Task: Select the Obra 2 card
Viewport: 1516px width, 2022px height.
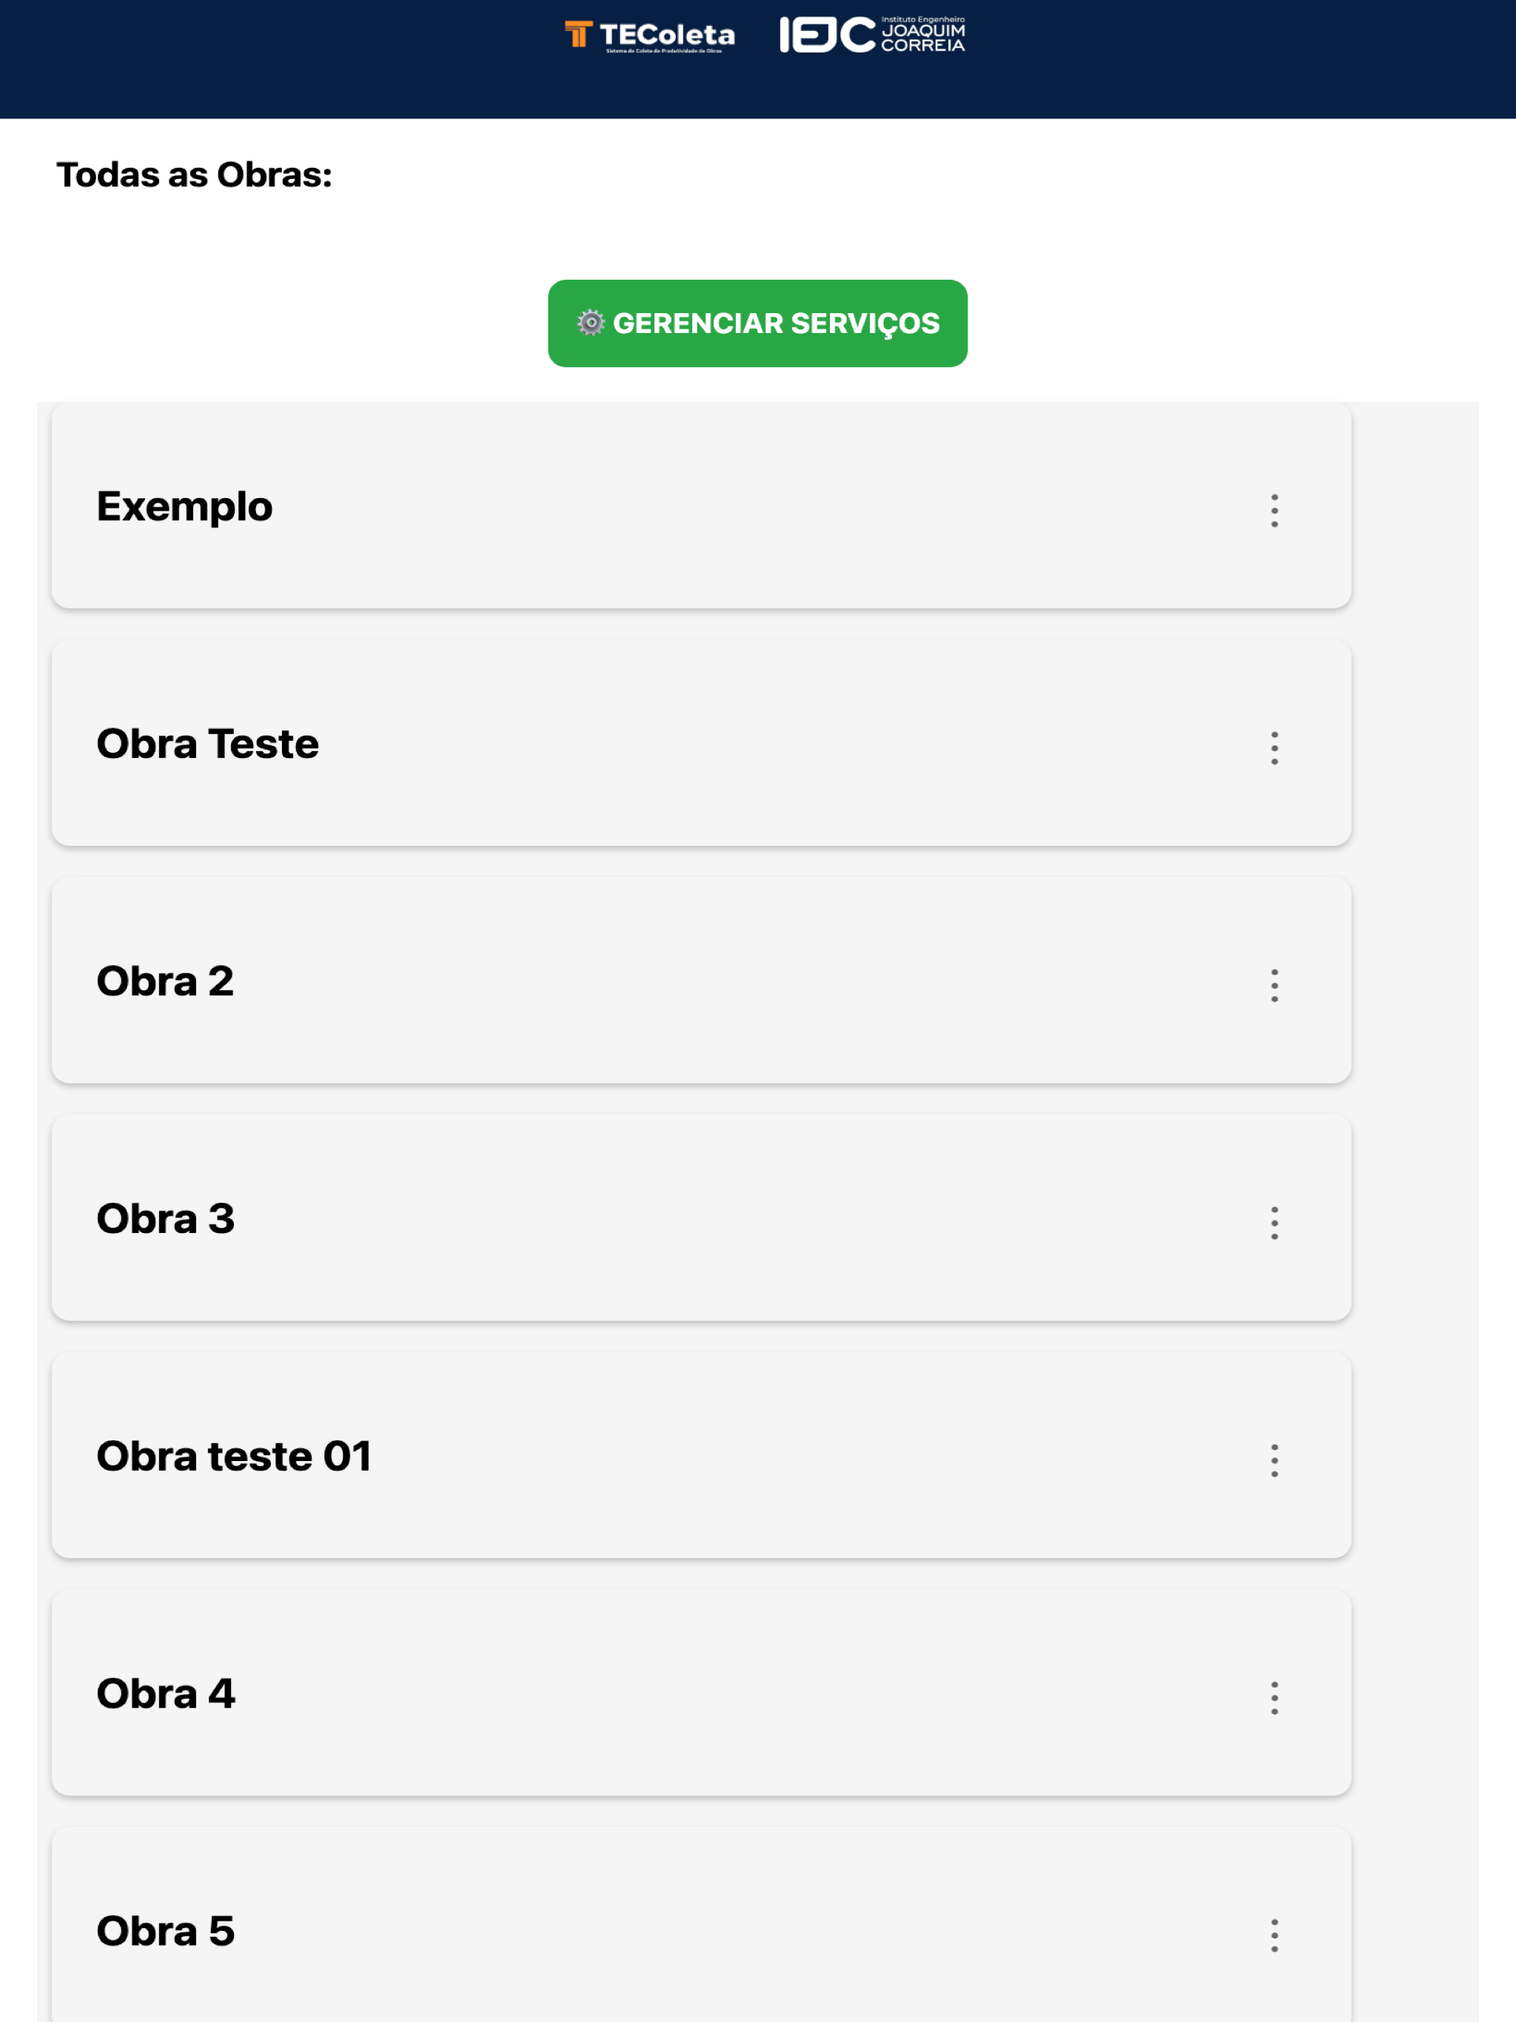Action: [x=701, y=980]
